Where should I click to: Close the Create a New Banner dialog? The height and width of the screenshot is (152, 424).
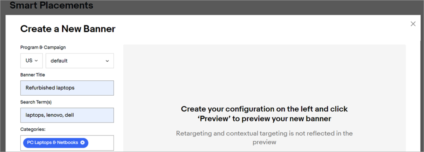coord(413,24)
